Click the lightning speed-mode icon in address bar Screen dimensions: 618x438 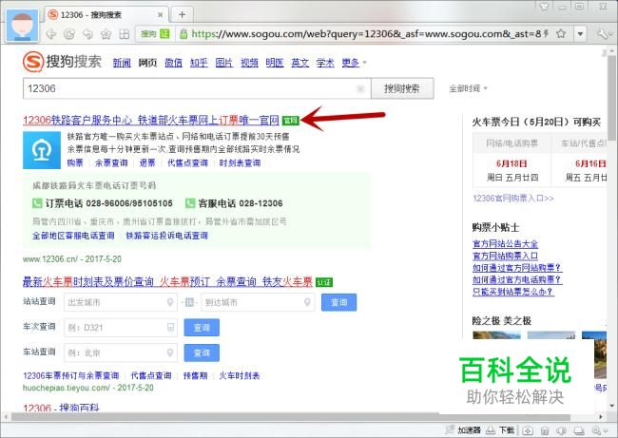547,34
